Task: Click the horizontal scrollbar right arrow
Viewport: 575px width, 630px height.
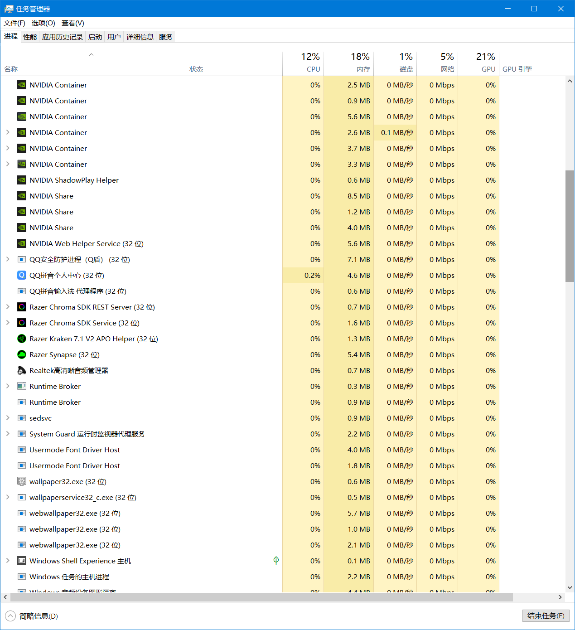Action: (x=561, y=597)
